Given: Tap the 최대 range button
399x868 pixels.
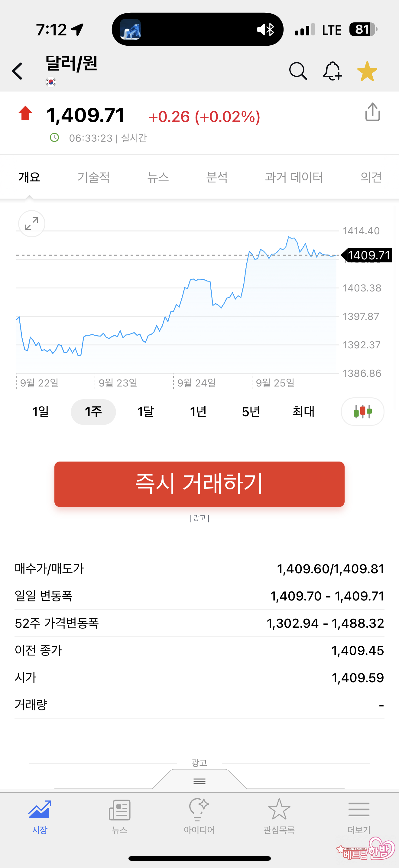Looking at the screenshot, I should 303,411.
